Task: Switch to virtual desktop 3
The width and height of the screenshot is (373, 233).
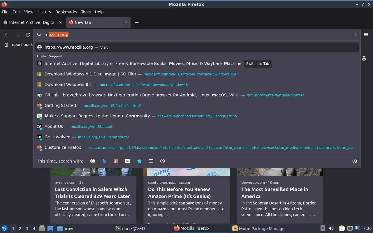Action: point(27,229)
